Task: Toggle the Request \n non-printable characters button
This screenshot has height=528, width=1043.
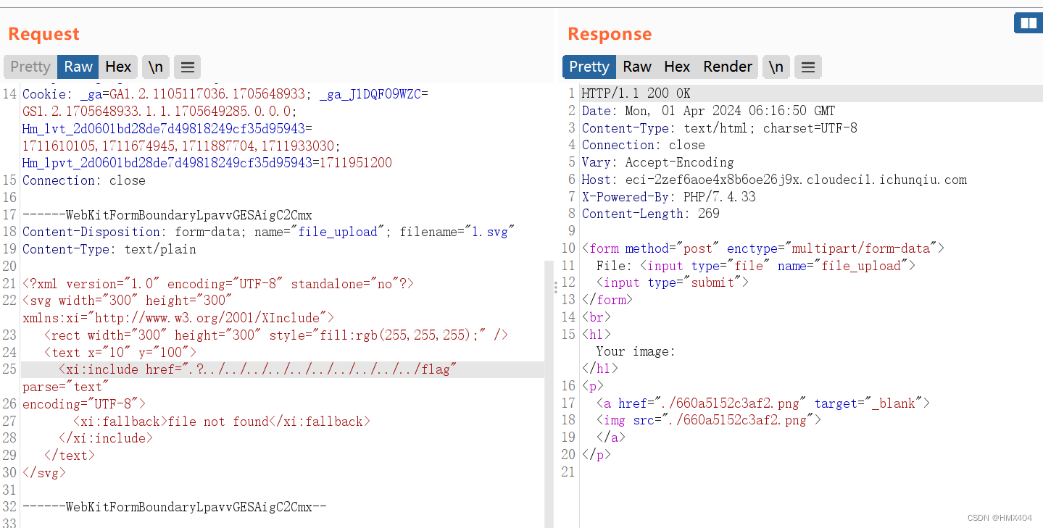Action: 156,67
